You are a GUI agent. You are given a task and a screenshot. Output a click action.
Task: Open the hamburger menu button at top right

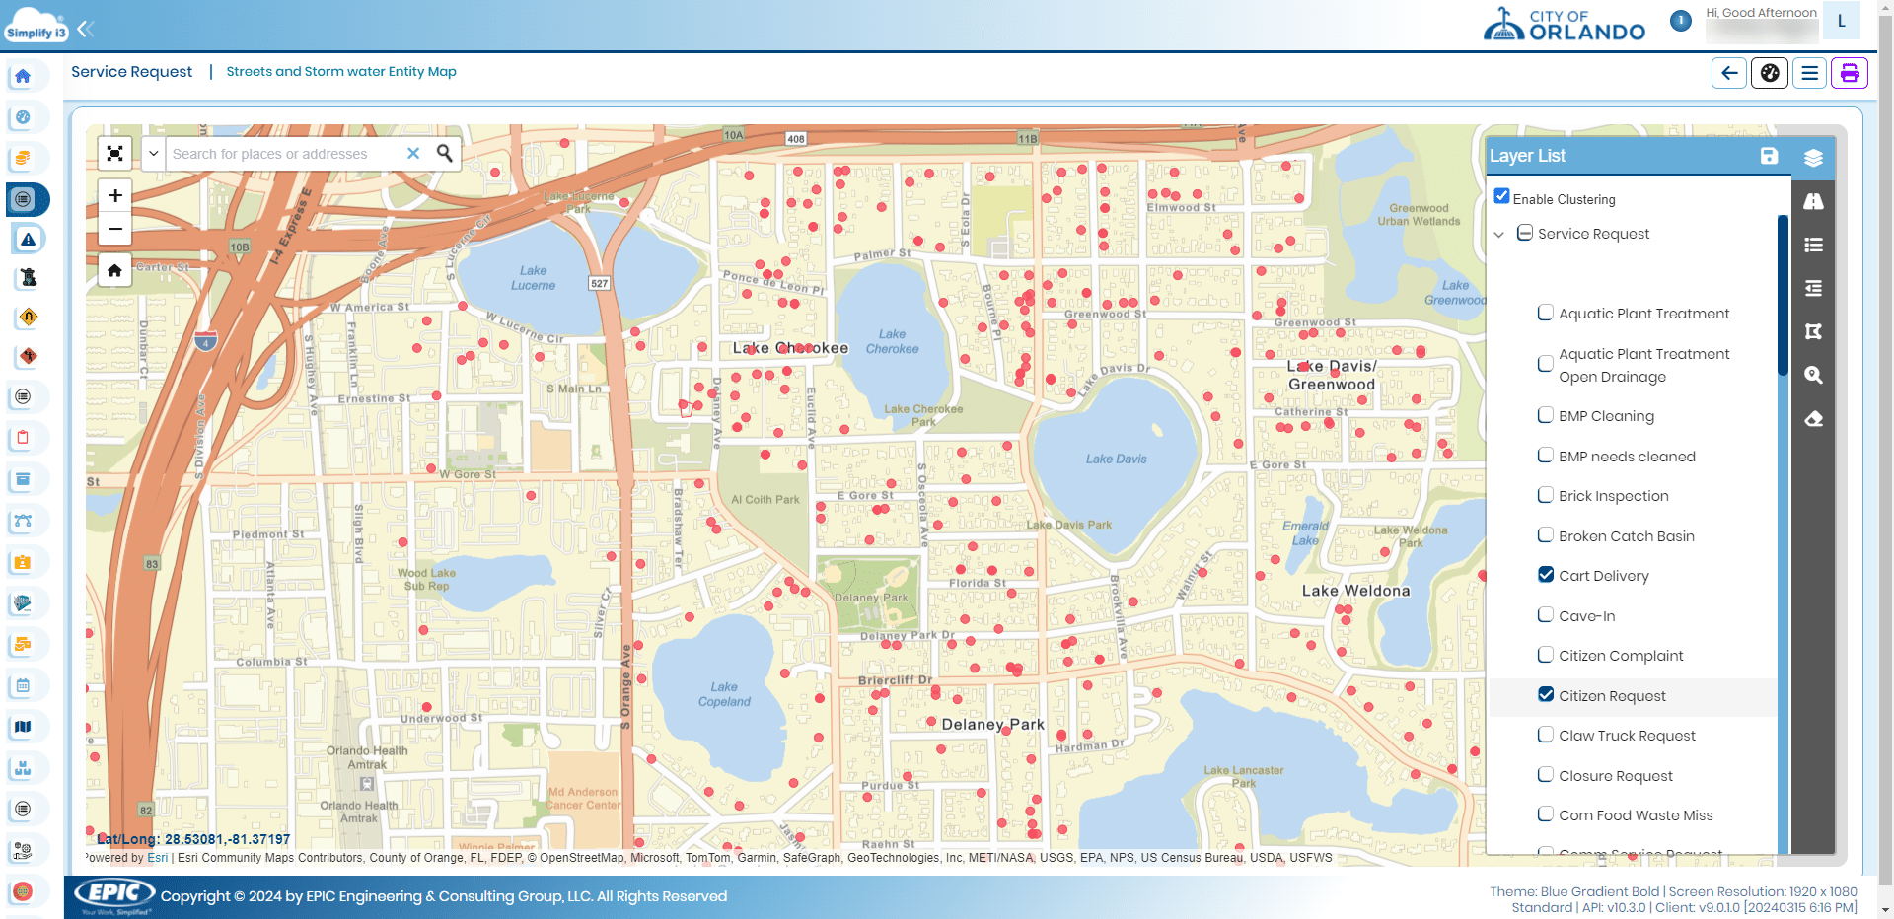point(1809,73)
